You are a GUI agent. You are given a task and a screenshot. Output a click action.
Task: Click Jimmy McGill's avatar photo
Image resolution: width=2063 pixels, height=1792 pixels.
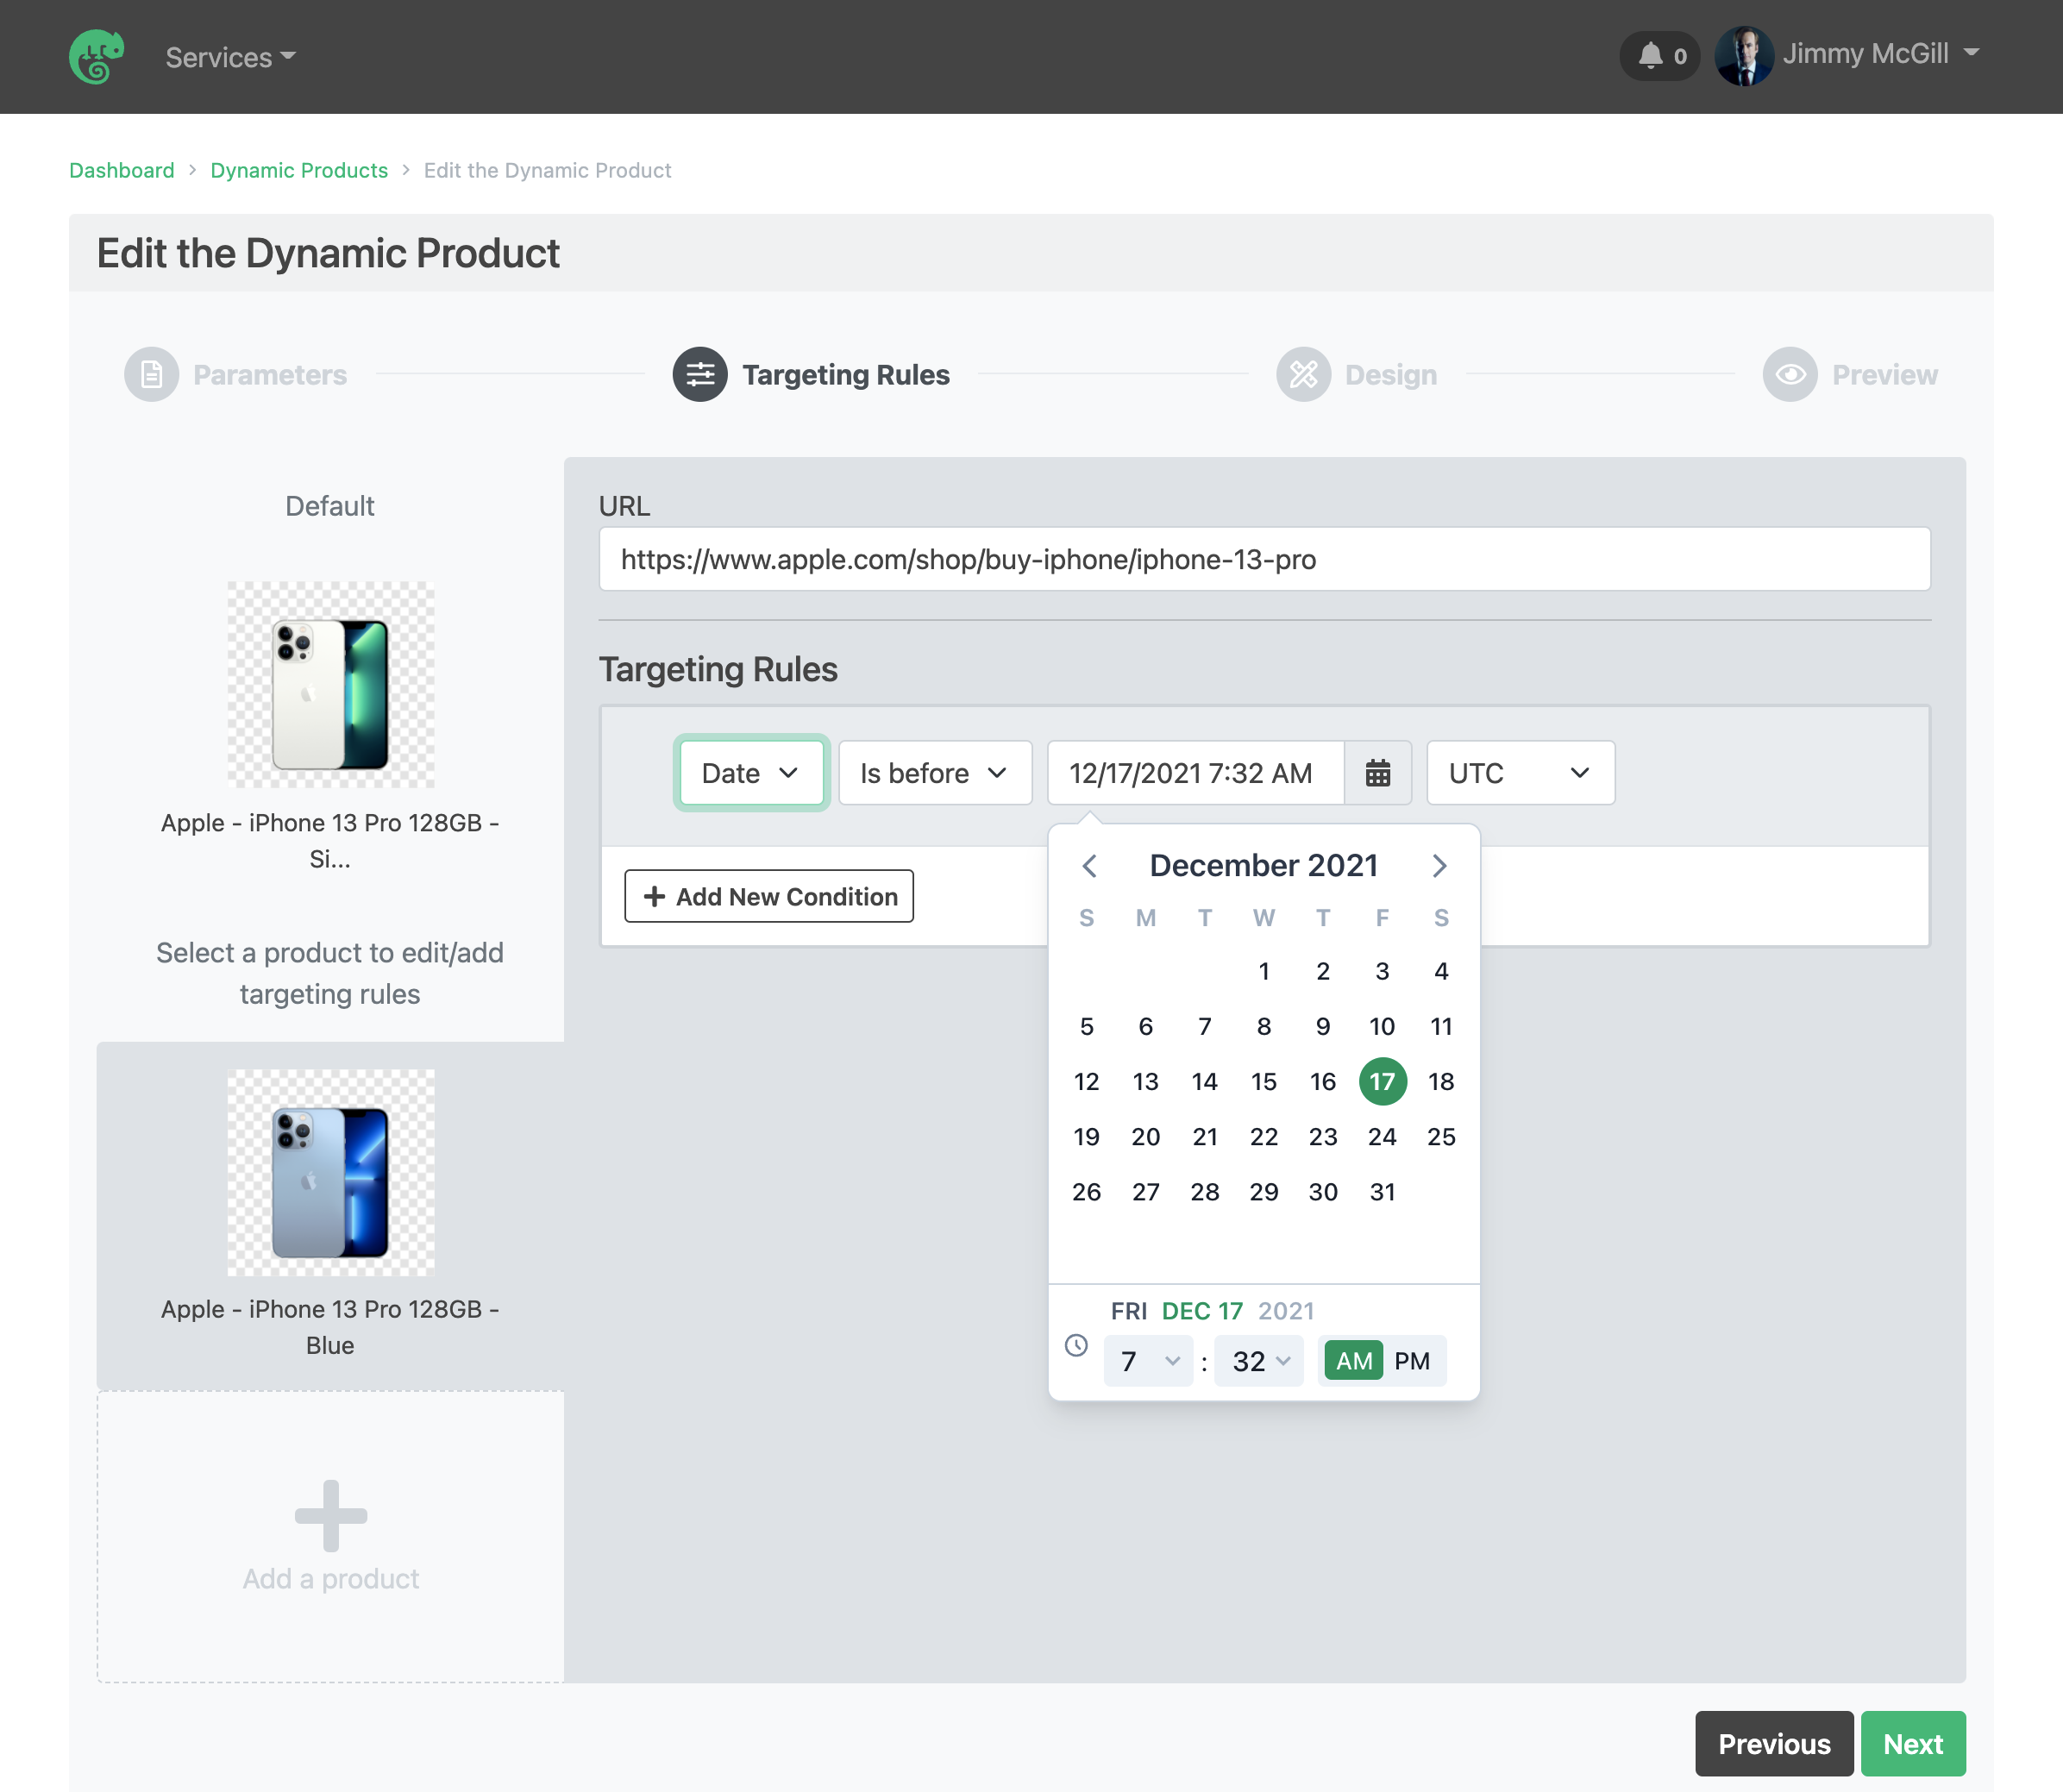(1744, 56)
